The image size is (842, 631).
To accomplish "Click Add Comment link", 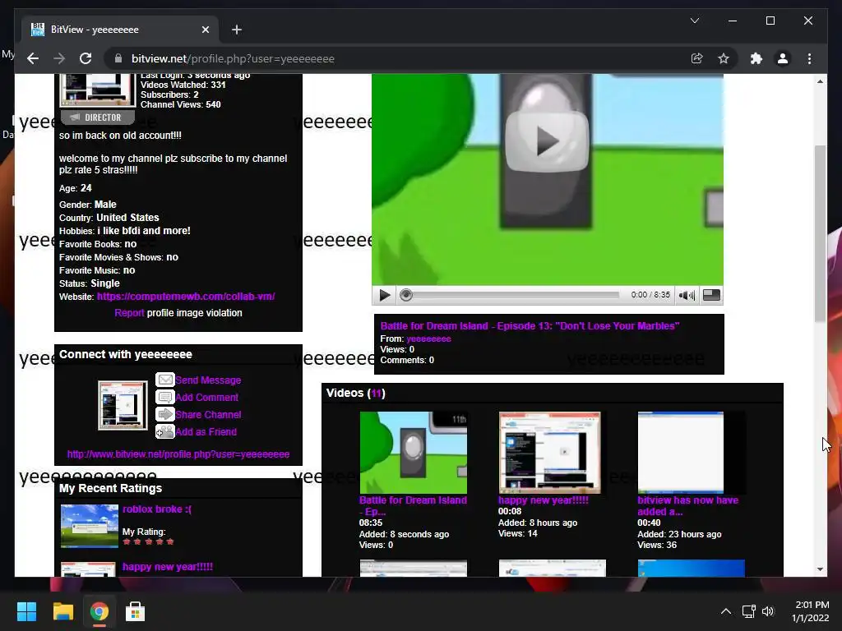I will point(206,397).
